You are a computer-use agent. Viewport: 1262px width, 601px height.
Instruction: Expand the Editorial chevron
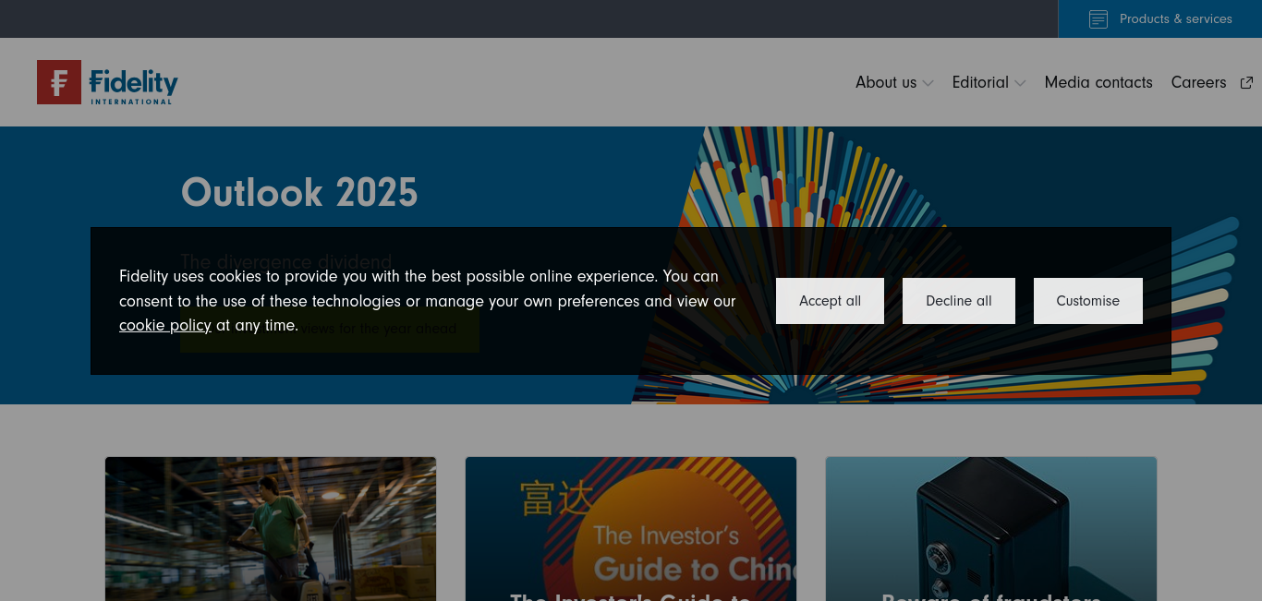pyautogui.click(x=1020, y=83)
